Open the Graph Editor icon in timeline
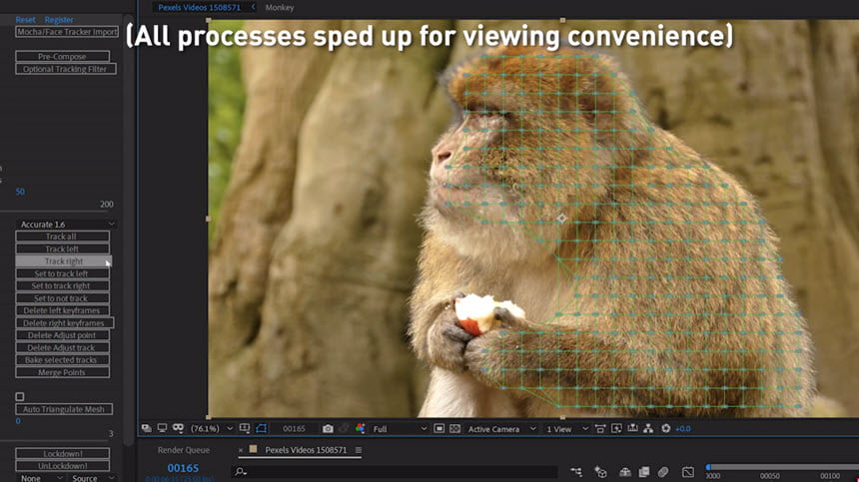This screenshot has height=482, width=859. 688,472
